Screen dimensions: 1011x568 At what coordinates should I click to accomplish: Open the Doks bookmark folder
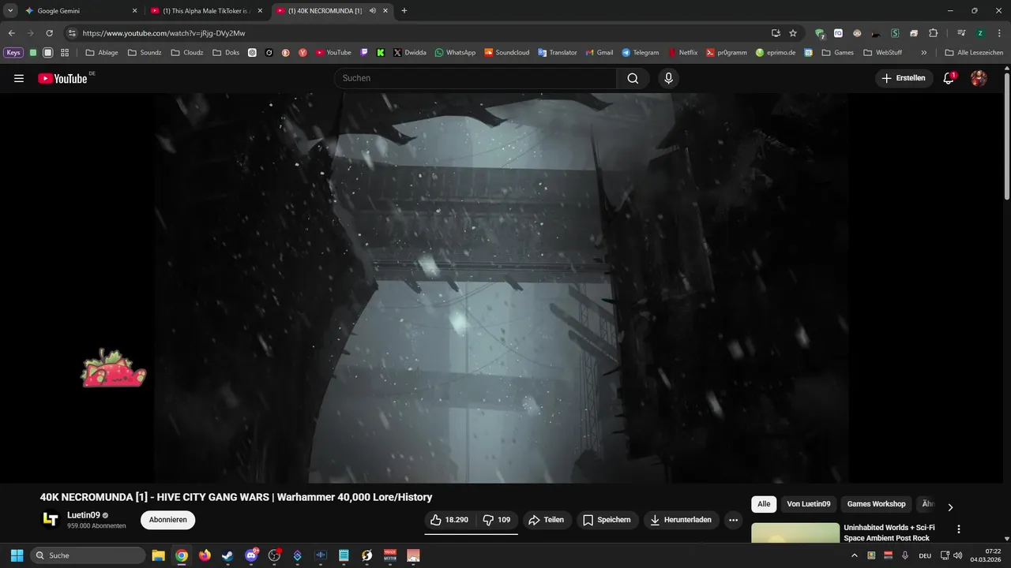pos(226,53)
